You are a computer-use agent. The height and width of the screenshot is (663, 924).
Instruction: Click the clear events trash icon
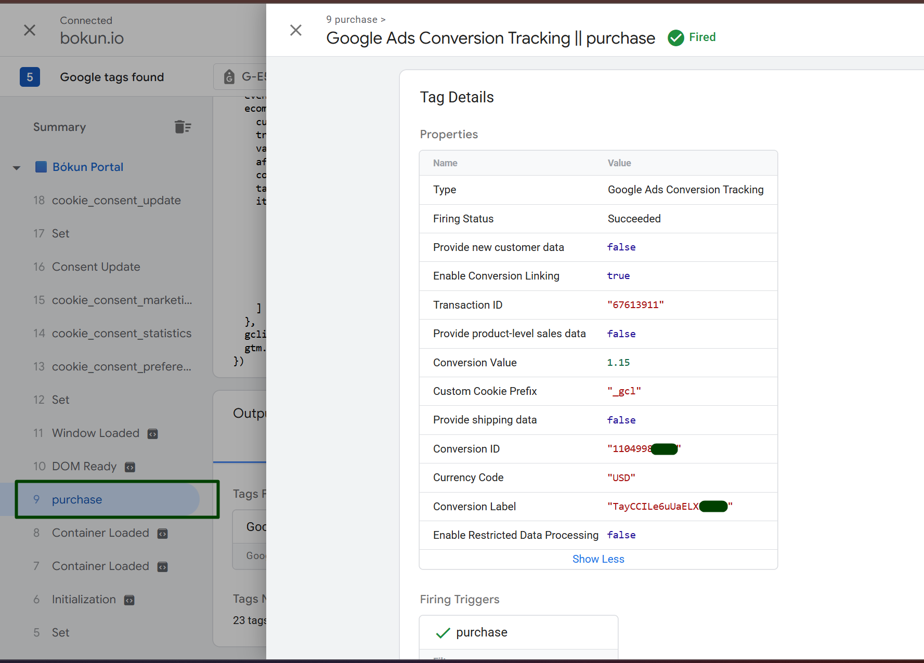[183, 127]
